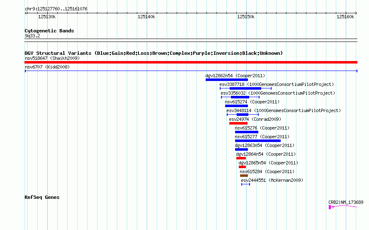Image resolution: width=369 pixels, height=230 pixels.
Task: Click the magenta CRB2 gene glyph
Action: coord(343,207)
